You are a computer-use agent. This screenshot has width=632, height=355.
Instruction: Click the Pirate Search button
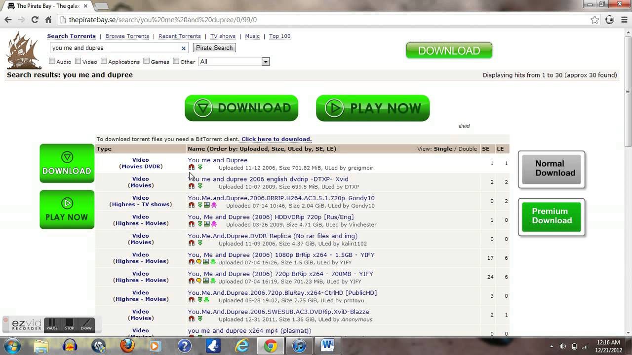(x=214, y=48)
